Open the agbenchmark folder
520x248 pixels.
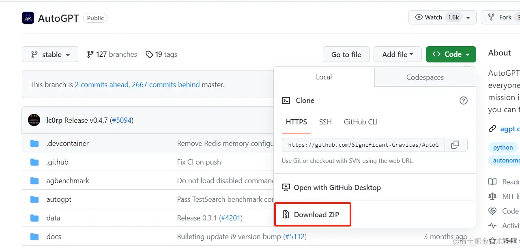click(x=68, y=181)
